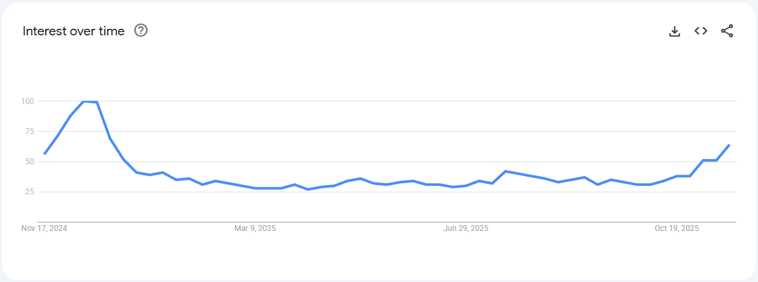Click the 25 y-axis label
The height and width of the screenshot is (282, 758).
[29, 192]
